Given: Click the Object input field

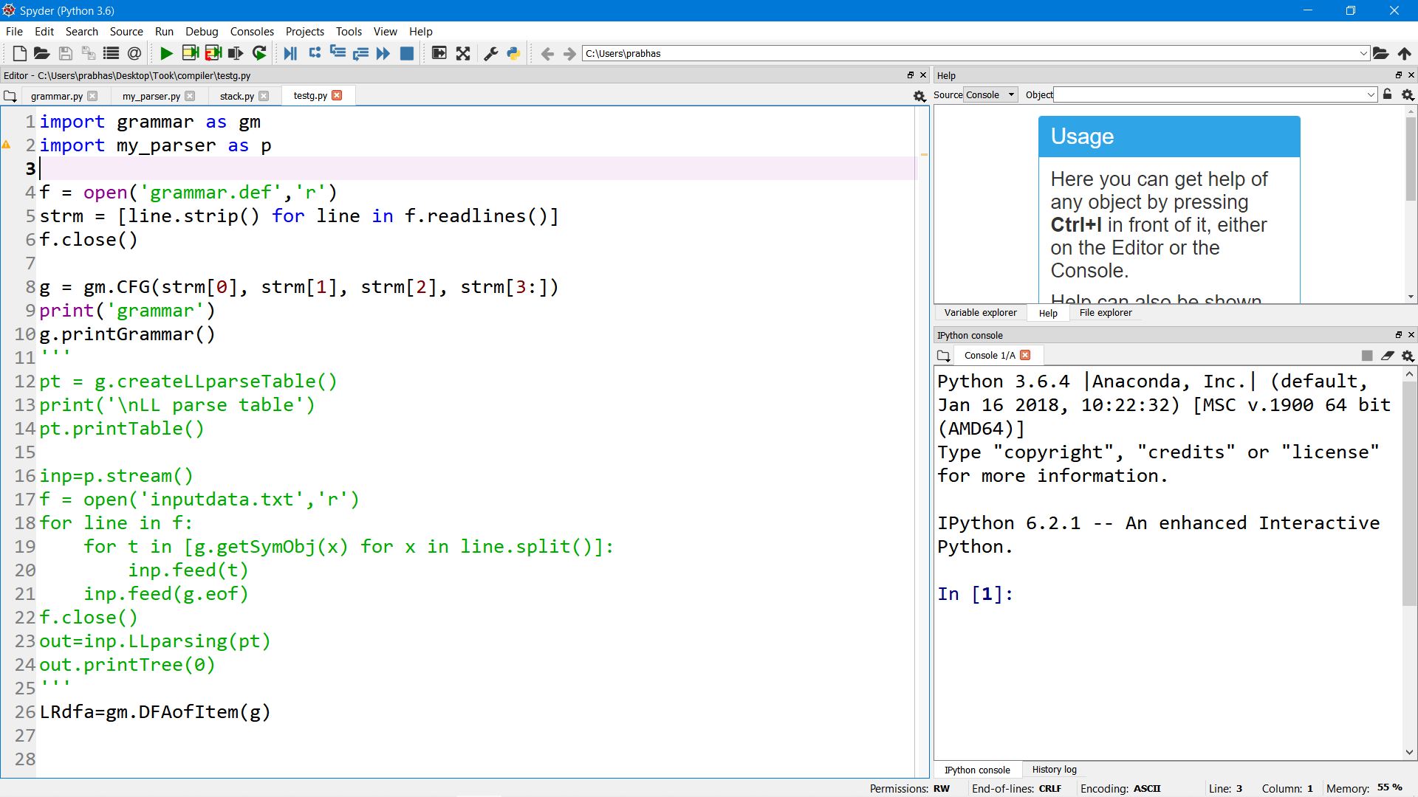Looking at the screenshot, I should tap(1209, 94).
